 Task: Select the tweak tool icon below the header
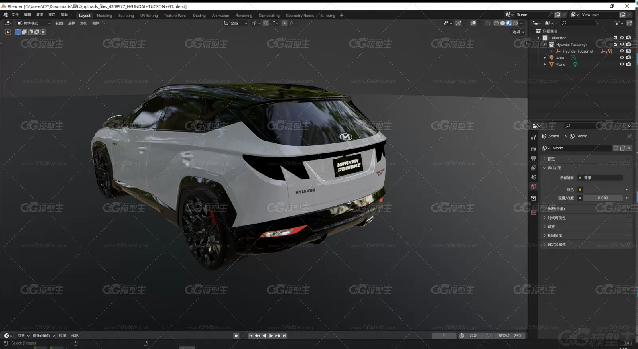(8, 32)
